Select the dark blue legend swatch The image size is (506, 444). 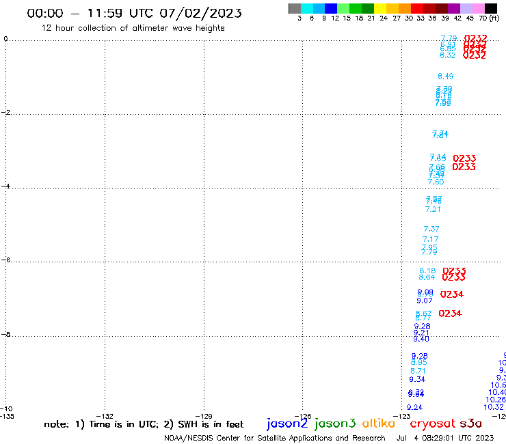tap(331, 8)
